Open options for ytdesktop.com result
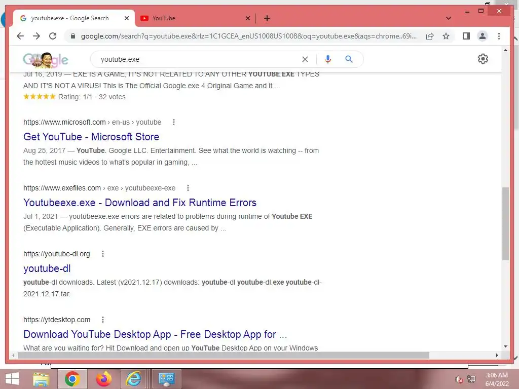519x389 pixels. [x=103, y=320]
